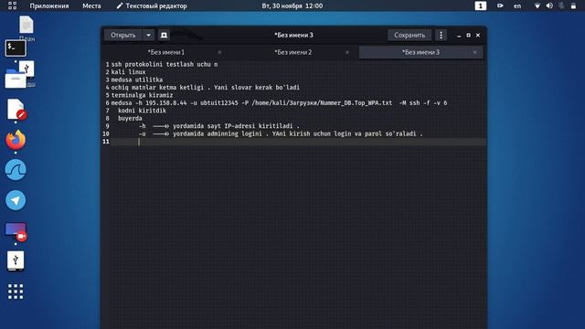Click the lock icon in the top bar

coord(573,5)
